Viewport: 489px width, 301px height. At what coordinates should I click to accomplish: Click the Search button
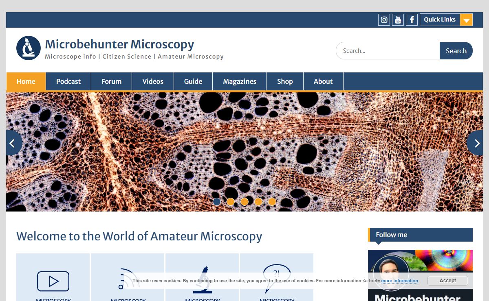[456, 51]
